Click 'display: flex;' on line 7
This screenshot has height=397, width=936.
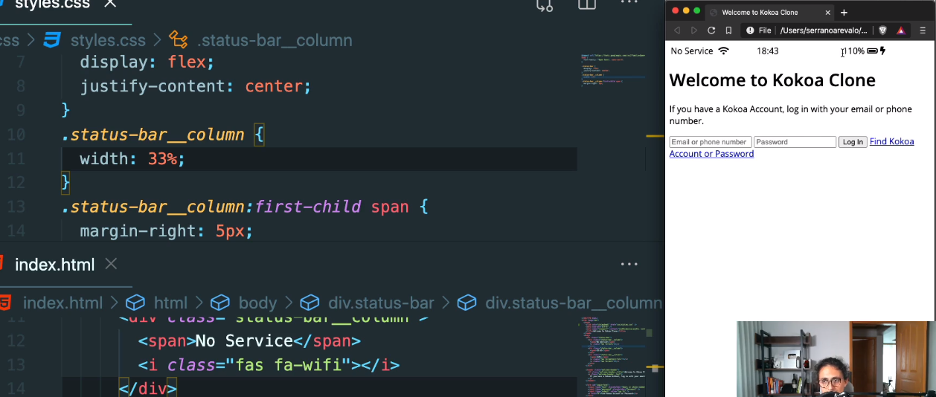click(147, 62)
